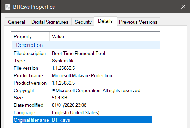Click the BTR.sys original filename value
The height and width of the screenshot is (128, 190).
pos(61,120)
